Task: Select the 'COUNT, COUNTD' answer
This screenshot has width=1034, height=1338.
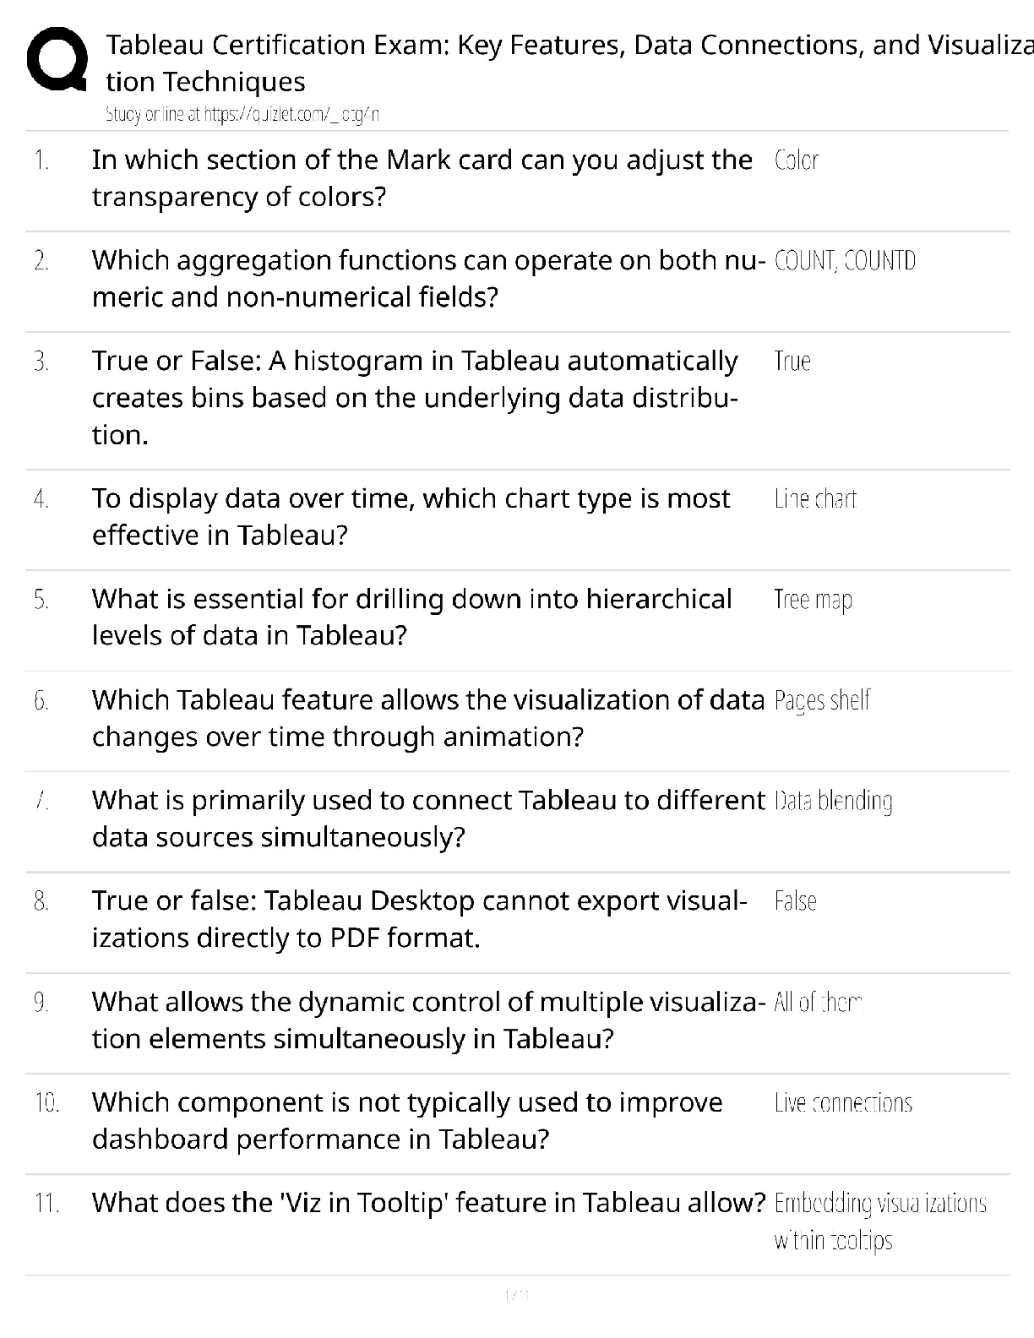Action: point(845,260)
